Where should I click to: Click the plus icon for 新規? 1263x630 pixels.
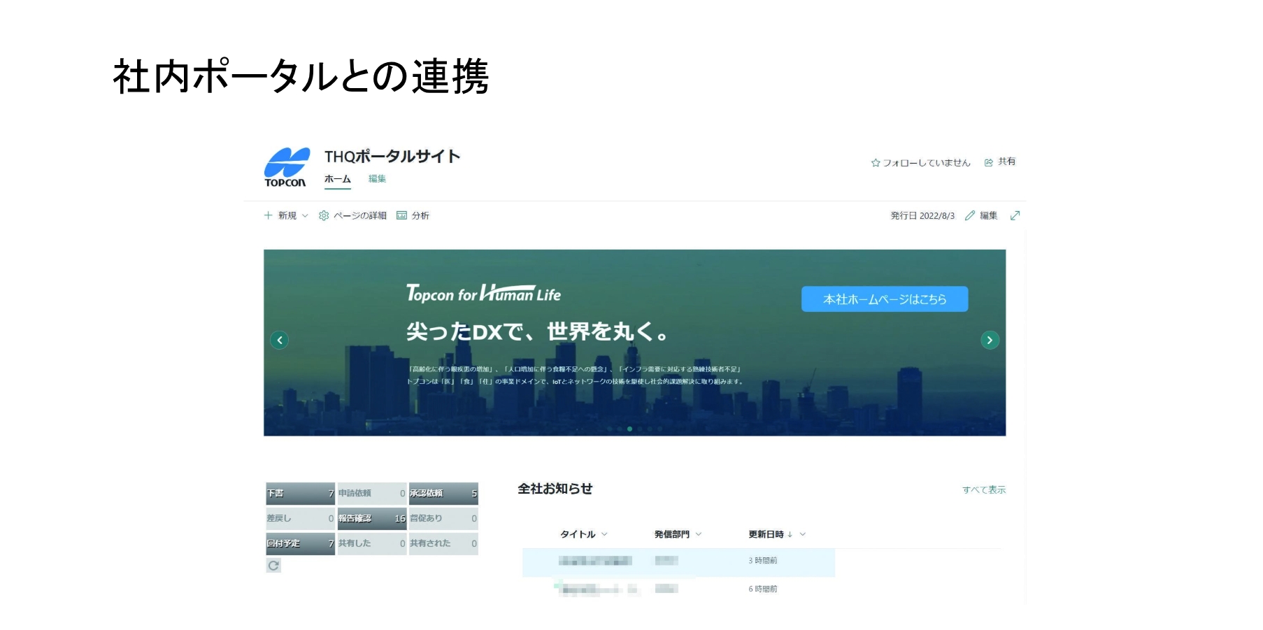pos(268,215)
